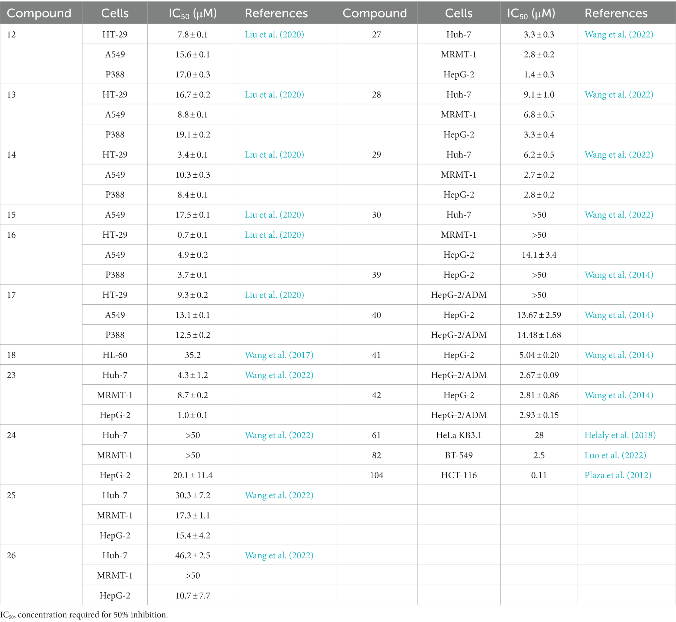Select the value 1.4 ± 0.3
The image size is (676, 622).
tap(539, 74)
